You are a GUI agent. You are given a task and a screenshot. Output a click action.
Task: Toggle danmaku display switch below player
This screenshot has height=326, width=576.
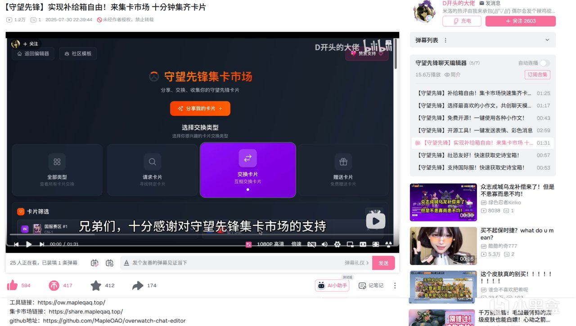94,263
